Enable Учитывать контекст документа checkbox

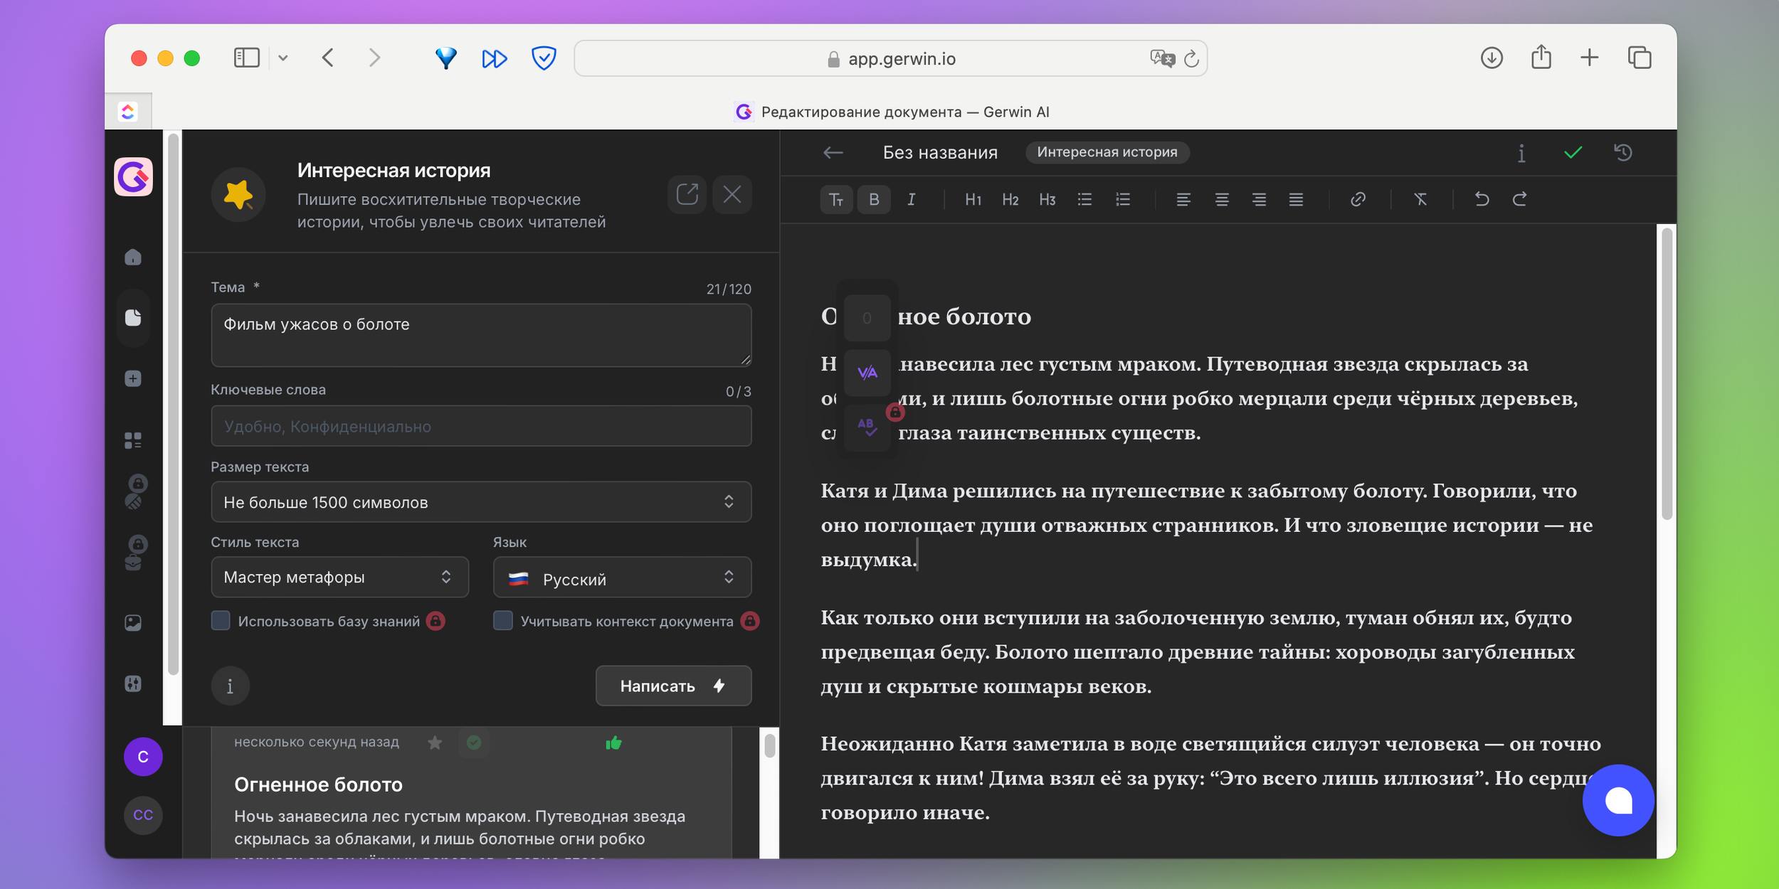coord(503,621)
